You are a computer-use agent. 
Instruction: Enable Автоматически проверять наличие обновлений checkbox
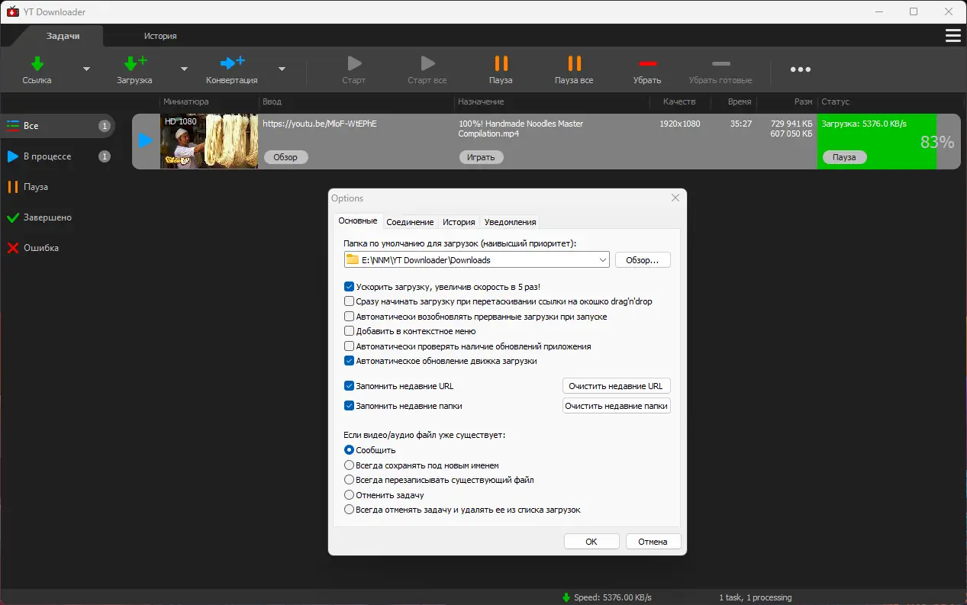coord(349,346)
